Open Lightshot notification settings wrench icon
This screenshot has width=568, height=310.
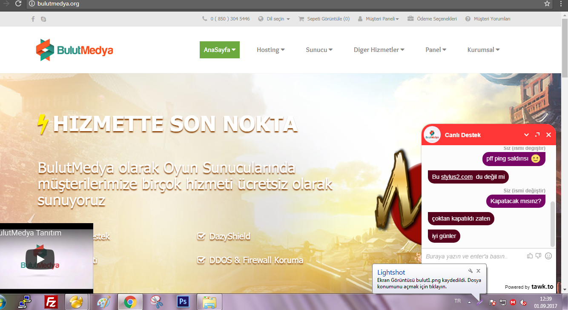(x=470, y=271)
